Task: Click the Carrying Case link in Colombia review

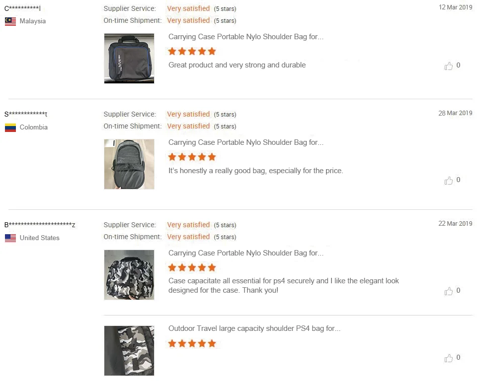Action: coord(246,142)
